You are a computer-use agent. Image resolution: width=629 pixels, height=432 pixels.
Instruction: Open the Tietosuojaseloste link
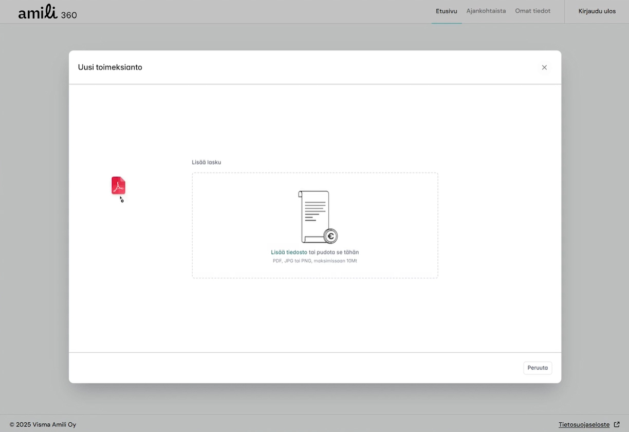pos(584,425)
